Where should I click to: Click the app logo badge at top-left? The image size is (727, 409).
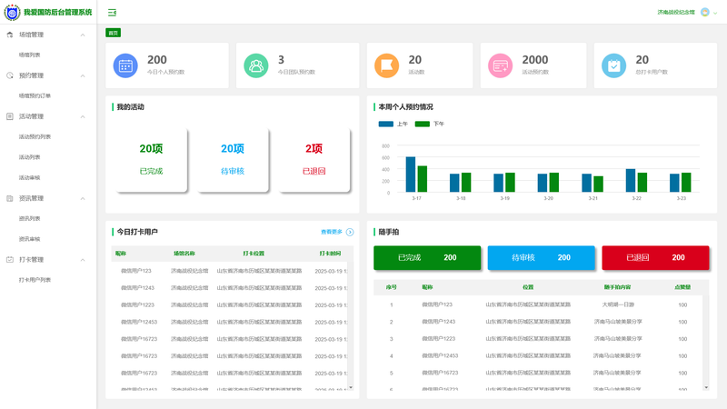12,13
